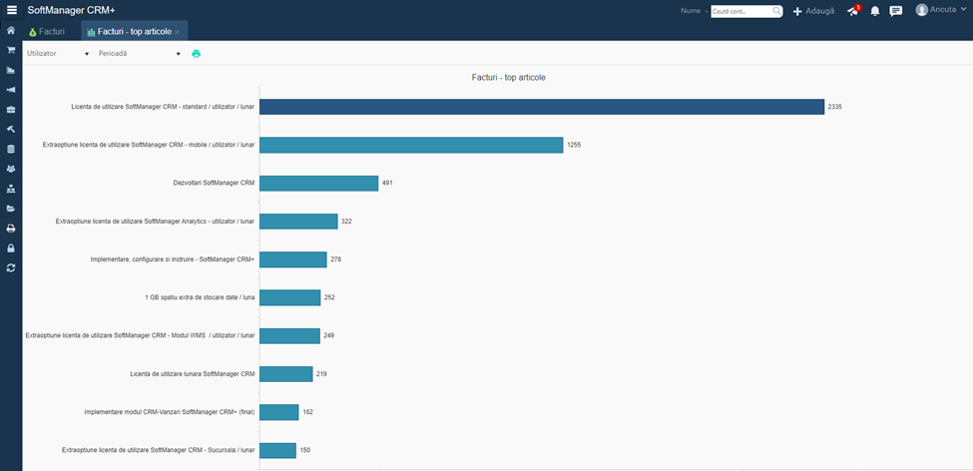The image size is (973, 471).
Task: Click the refresh sync sidebar icon
Action: coord(11,268)
